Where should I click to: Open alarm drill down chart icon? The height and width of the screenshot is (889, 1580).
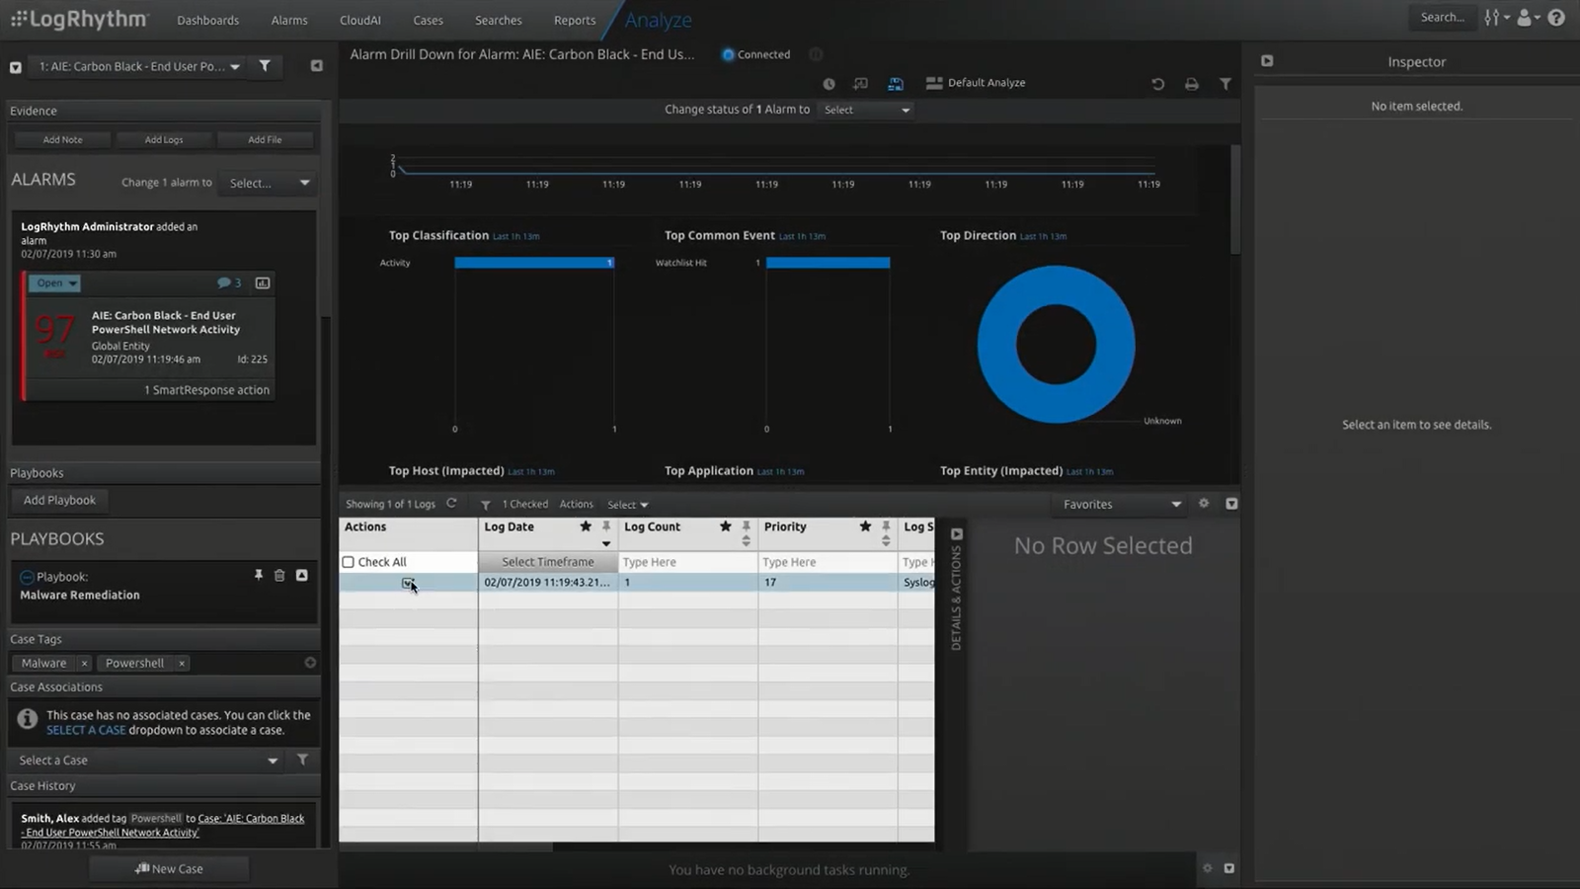coord(263,283)
